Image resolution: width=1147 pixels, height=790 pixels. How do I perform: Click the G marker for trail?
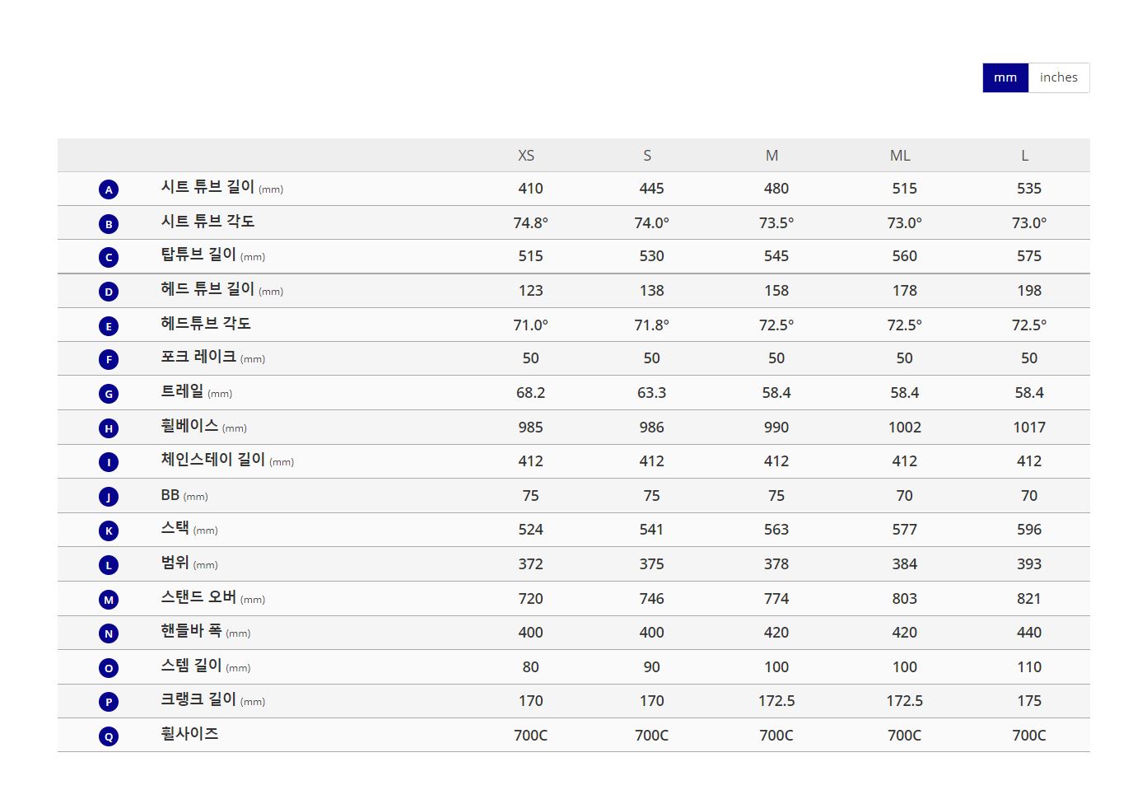pos(109,394)
